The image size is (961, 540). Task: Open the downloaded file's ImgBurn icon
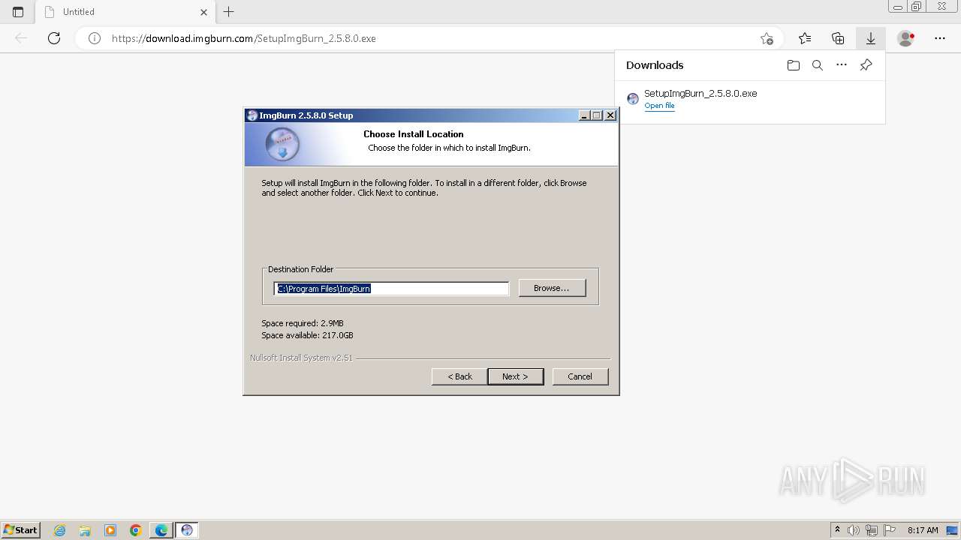coord(633,99)
